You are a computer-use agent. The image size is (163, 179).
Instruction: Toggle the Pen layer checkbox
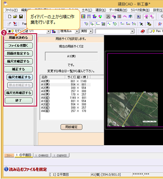click(151, 31)
